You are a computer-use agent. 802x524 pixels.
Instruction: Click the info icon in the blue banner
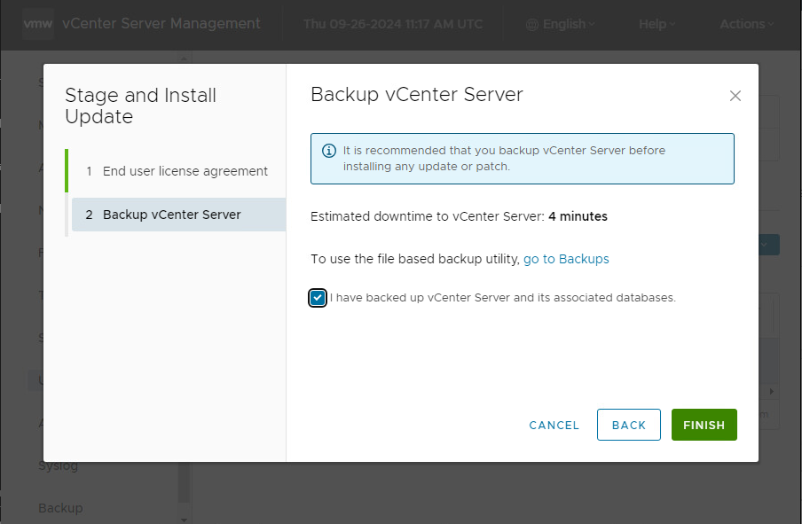click(x=328, y=151)
